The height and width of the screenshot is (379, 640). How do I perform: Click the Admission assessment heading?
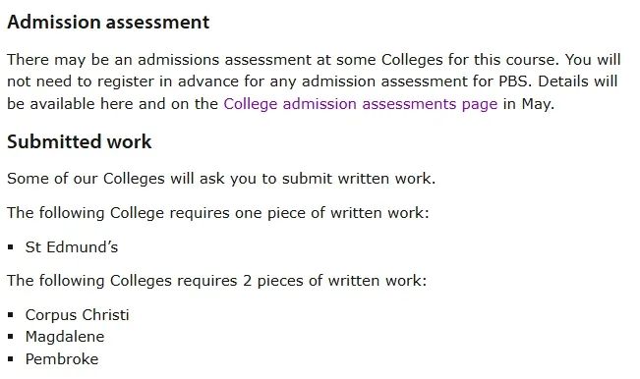pos(108,22)
